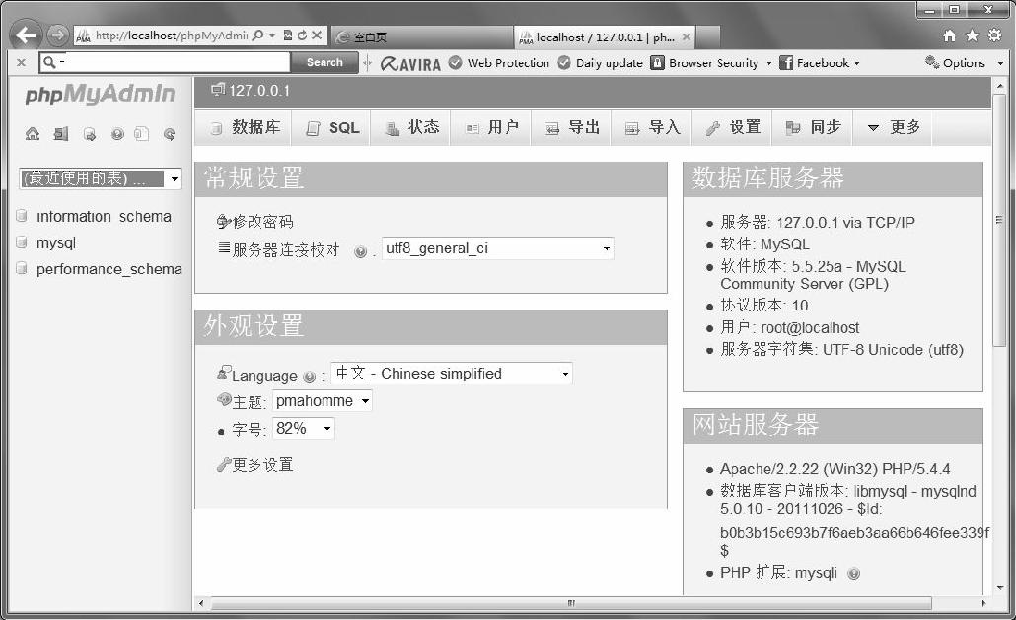The height and width of the screenshot is (620, 1016).
Task: Open the 主题 pmahomme theme dropdown
Action: click(x=322, y=401)
